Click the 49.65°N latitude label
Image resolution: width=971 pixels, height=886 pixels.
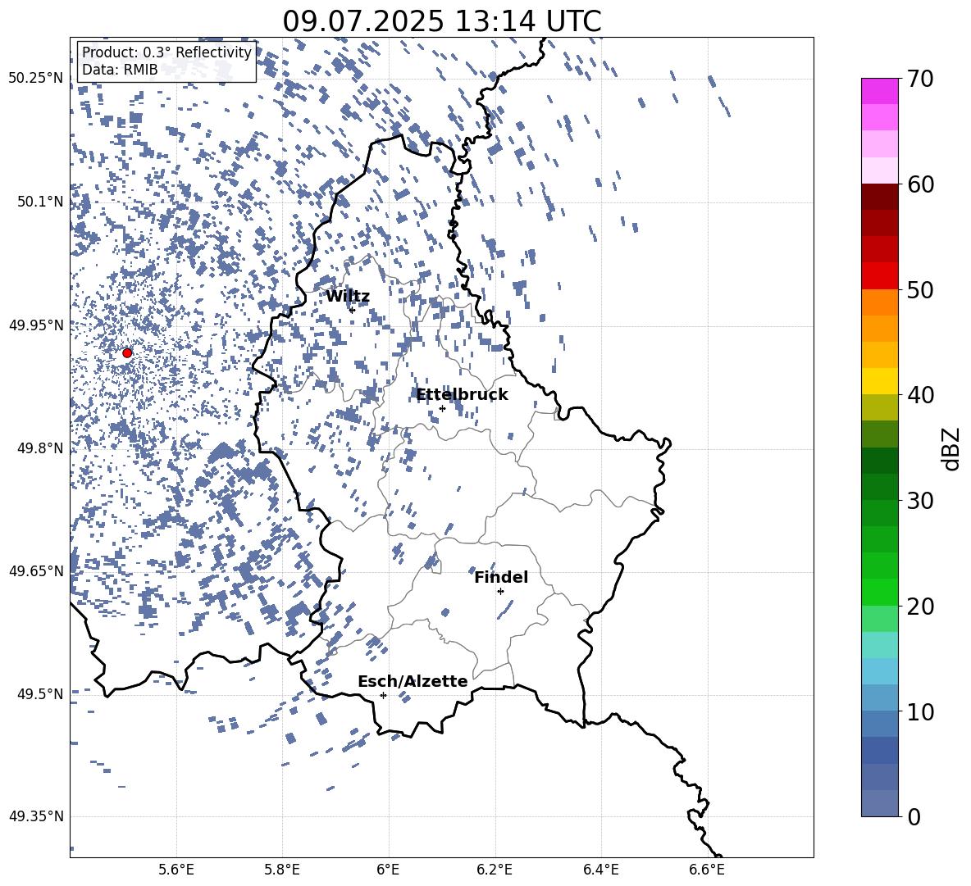(x=36, y=570)
